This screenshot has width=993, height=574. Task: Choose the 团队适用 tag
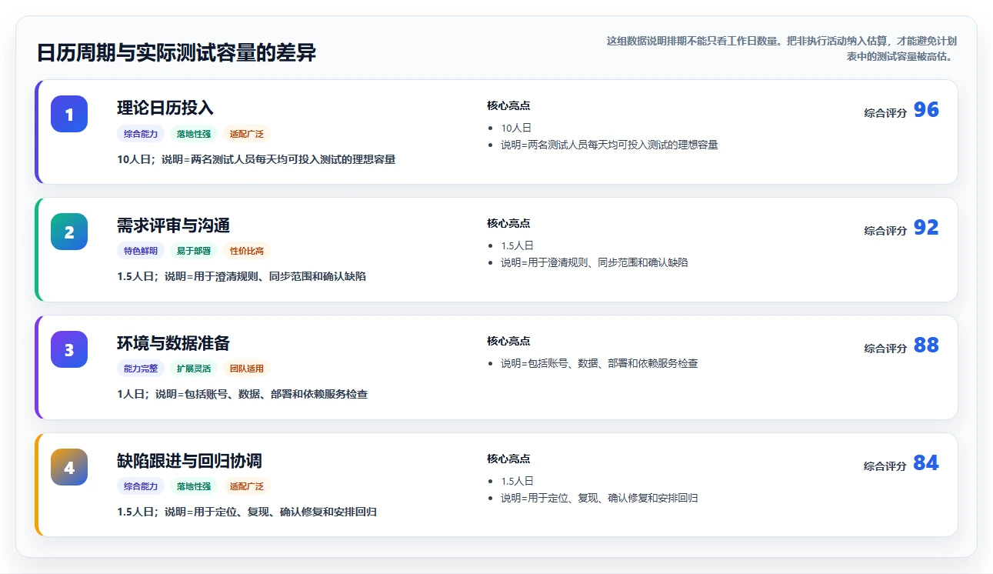click(x=247, y=369)
